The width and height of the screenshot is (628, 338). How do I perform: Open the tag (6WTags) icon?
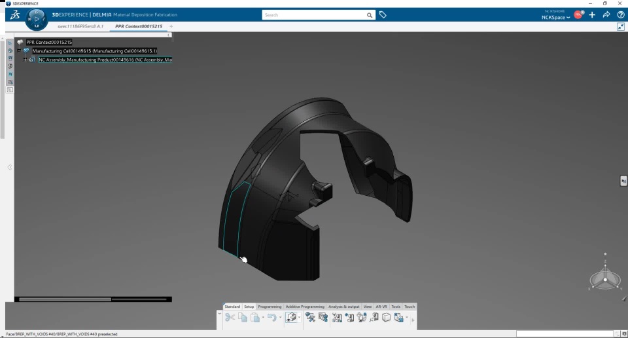383,15
